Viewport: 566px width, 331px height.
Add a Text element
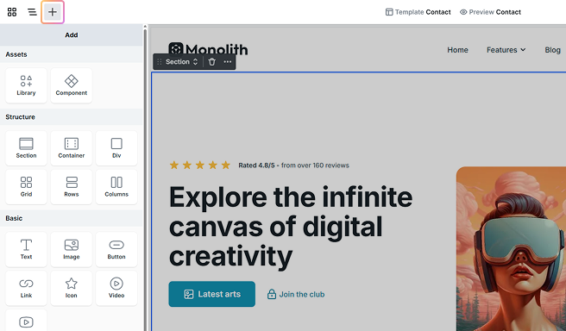tap(26, 249)
